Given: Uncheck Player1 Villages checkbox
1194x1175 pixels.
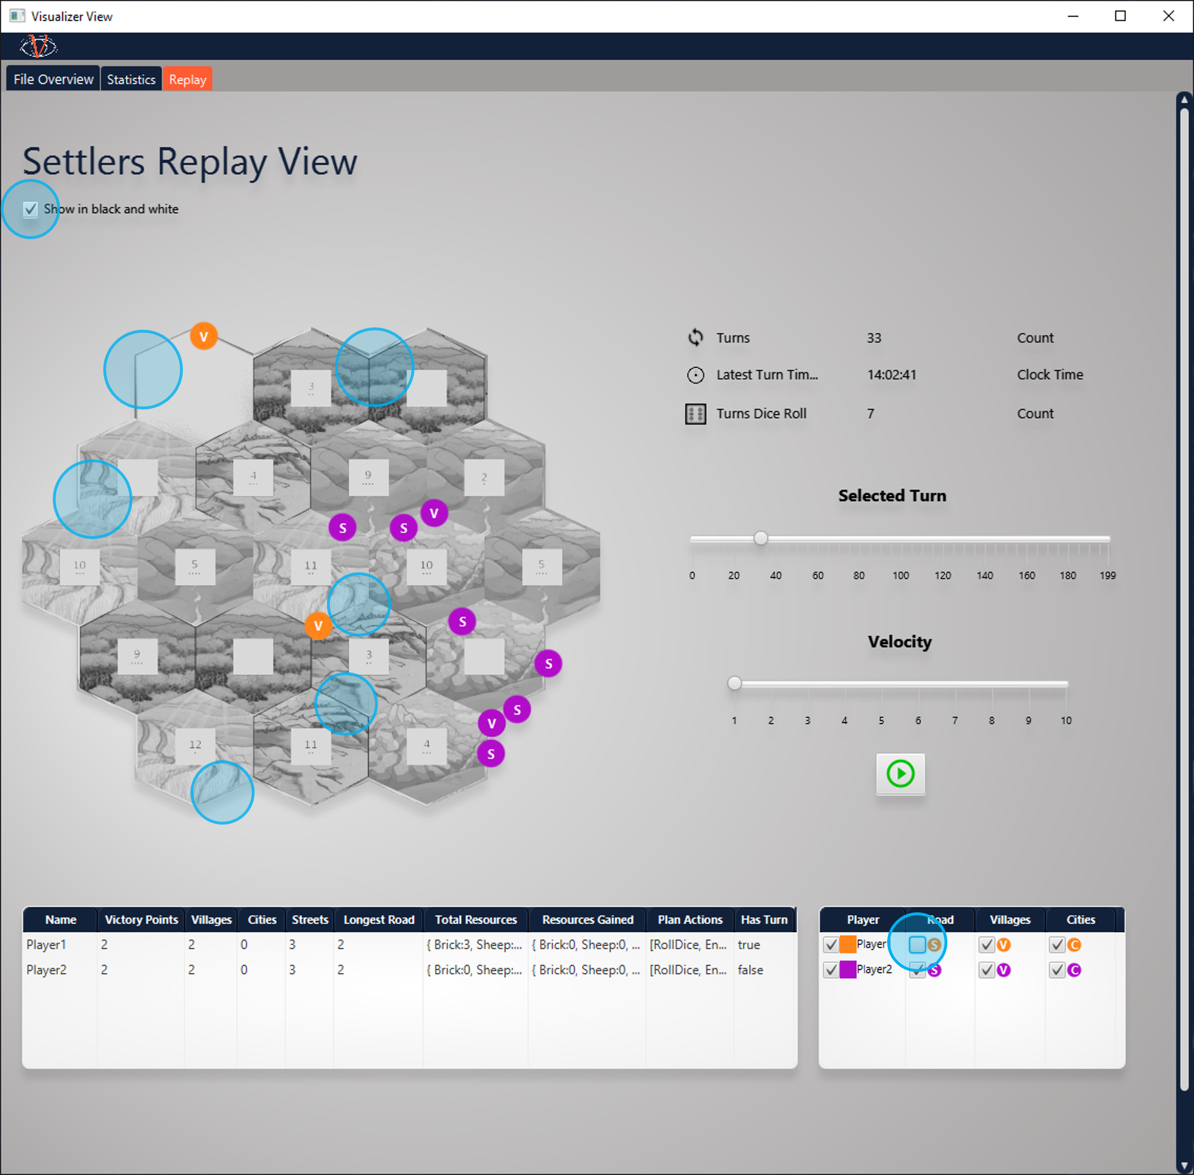Looking at the screenshot, I should [986, 944].
